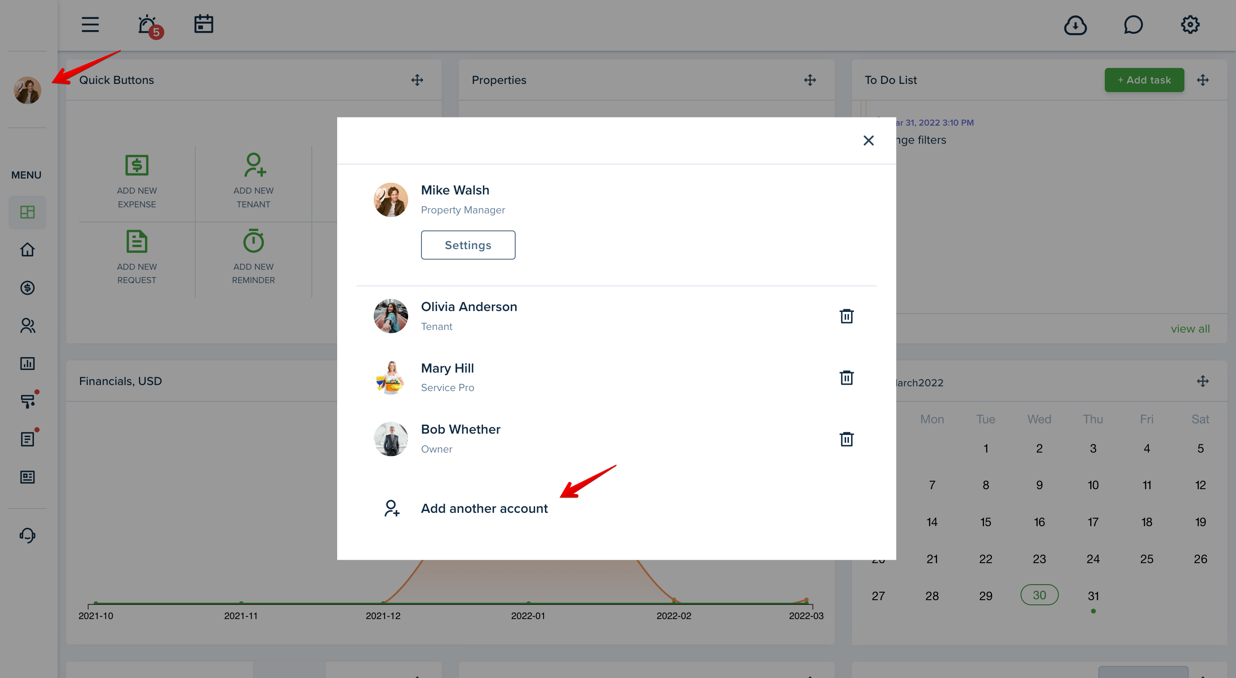The width and height of the screenshot is (1236, 678).
Task: Click the Settings button for Mike Walsh
Action: click(468, 245)
